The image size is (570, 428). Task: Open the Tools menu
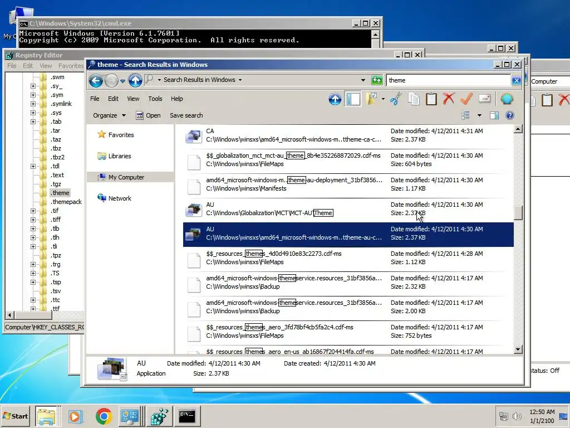(x=155, y=99)
